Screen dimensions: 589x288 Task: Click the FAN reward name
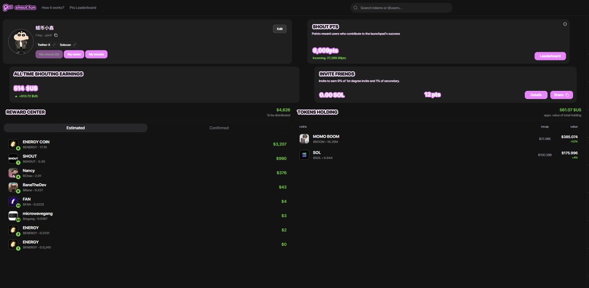point(27,199)
